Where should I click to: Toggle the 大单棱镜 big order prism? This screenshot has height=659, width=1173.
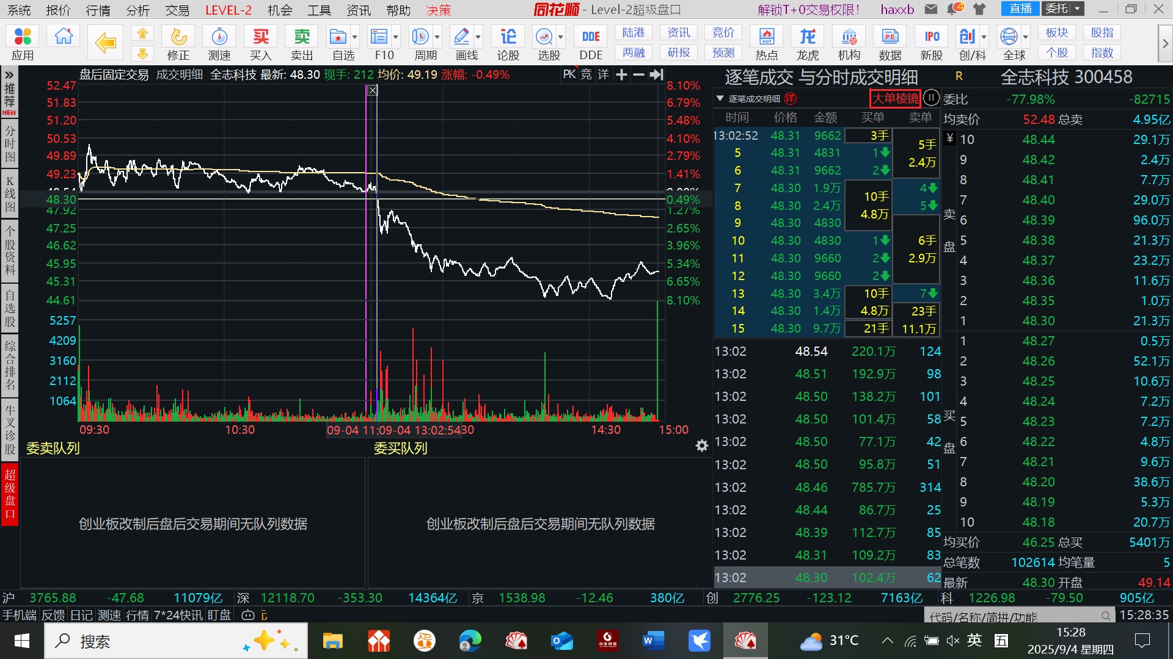[x=895, y=98]
